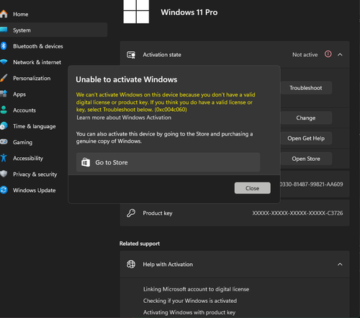Click the 'Help with Activation' label

168,265
